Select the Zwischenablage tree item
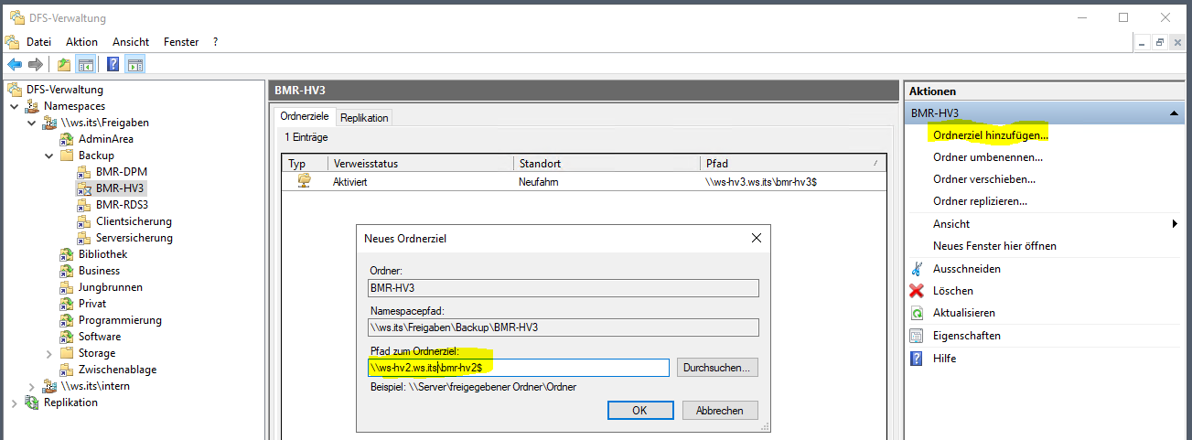The height and width of the screenshot is (440, 1192). click(117, 370)
